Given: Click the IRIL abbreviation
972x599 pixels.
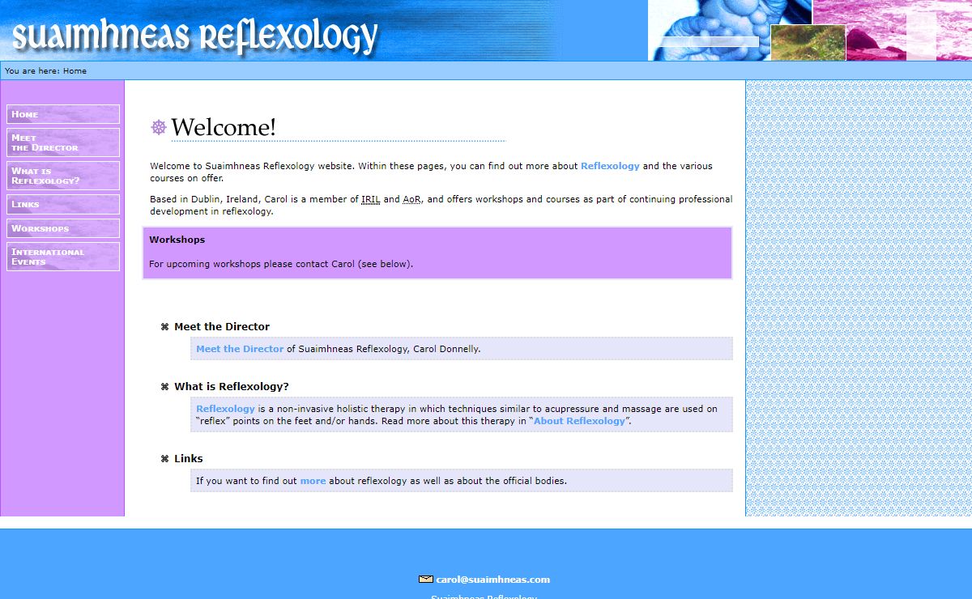Looking at the screenshot, I should click(371, 199).
